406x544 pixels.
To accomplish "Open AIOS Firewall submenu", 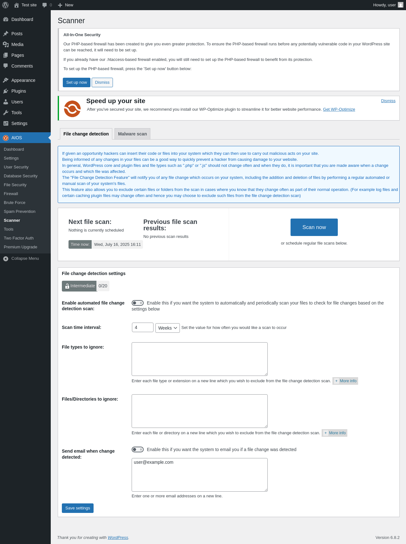I will [x=25, y=194].
